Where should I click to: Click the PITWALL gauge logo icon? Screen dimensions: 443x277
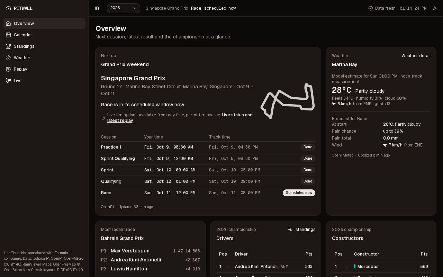tap(8, 8)
